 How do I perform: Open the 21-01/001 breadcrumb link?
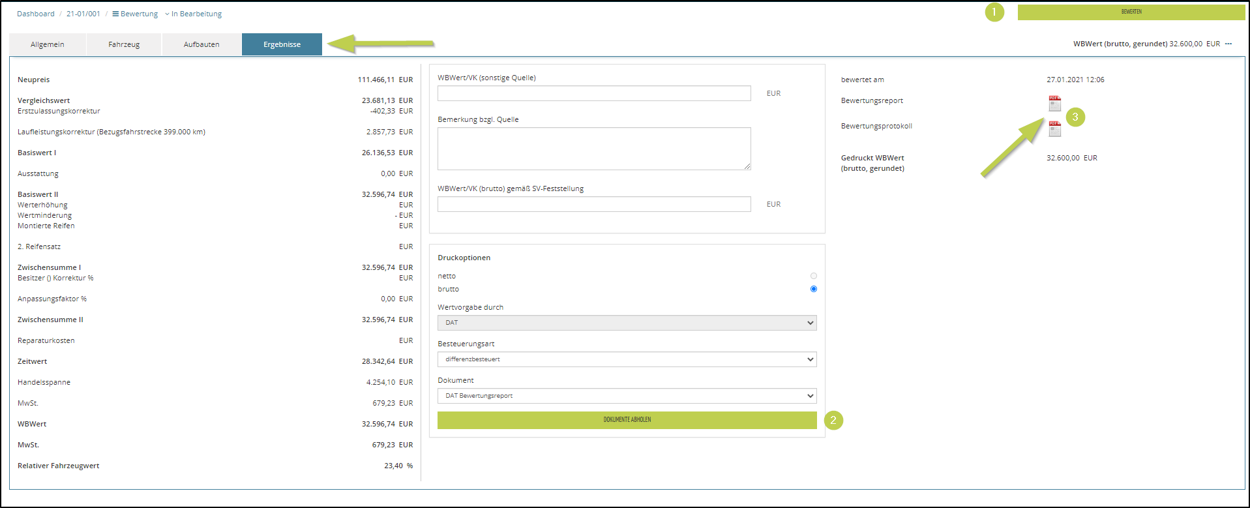tap(83, 14)
